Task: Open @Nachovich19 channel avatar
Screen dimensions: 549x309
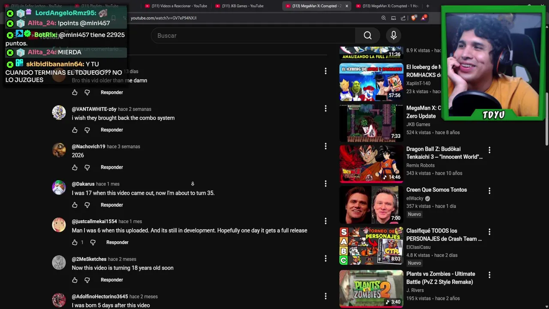Action: 59,150
